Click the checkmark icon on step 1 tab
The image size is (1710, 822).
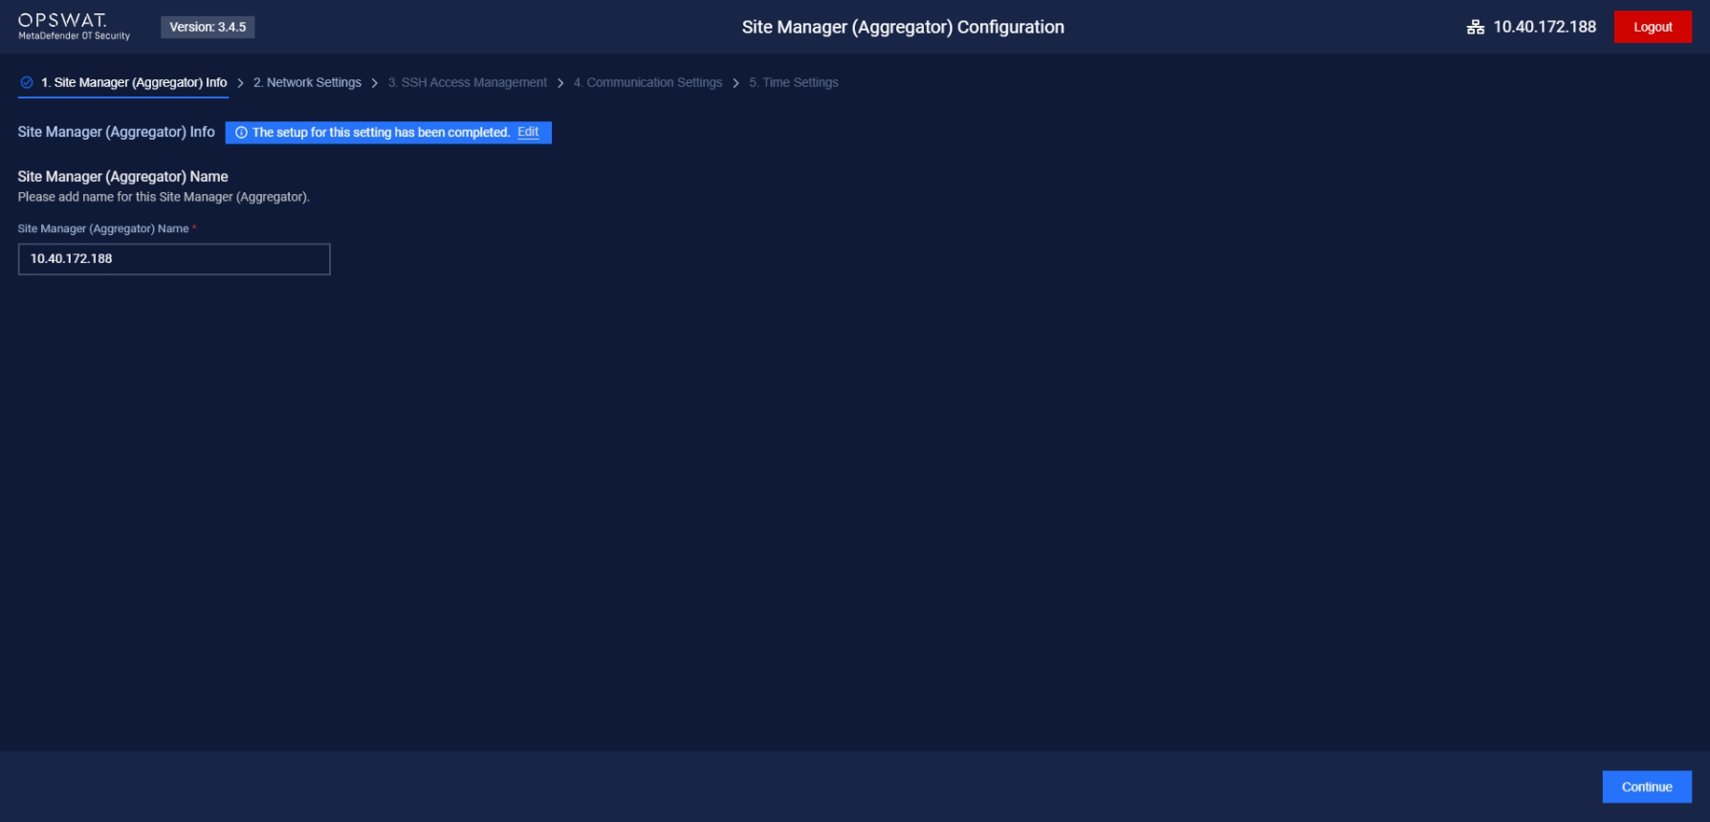(x=27, y=82)
